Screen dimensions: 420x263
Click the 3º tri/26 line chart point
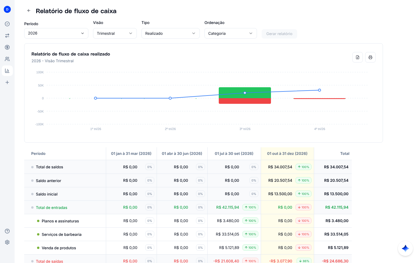tap(245, 93)
